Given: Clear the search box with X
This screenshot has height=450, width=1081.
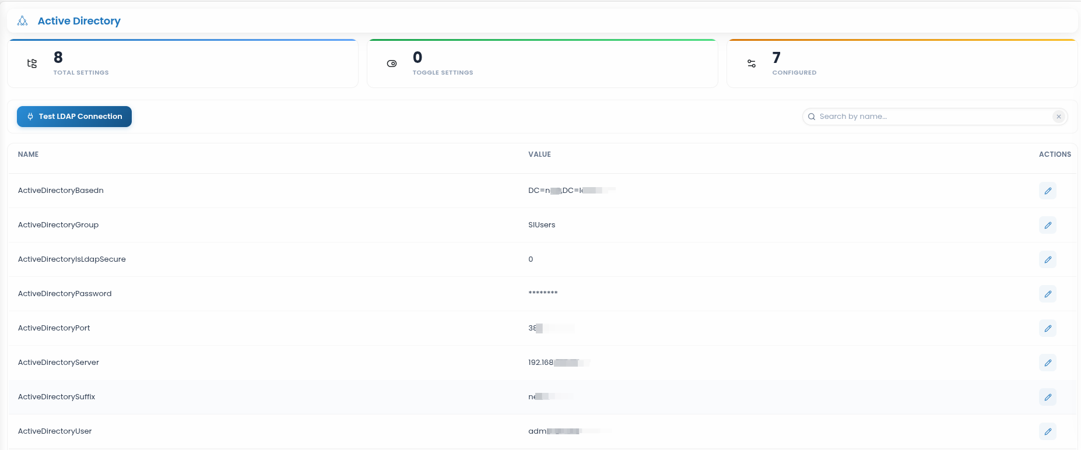Looking at the screenshot, I should tap(1058, 117).
